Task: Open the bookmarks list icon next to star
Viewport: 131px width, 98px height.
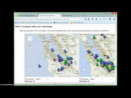Action: (x=89, y=19)
